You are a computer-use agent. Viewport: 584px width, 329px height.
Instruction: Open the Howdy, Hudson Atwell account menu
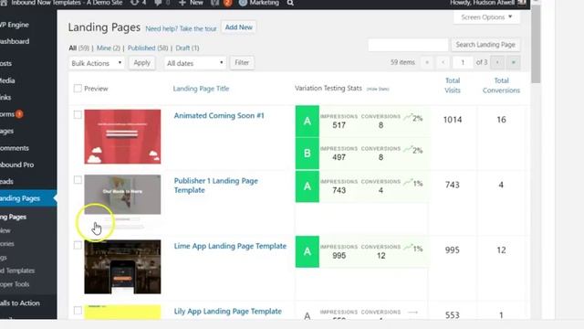[x=487, y=3]
